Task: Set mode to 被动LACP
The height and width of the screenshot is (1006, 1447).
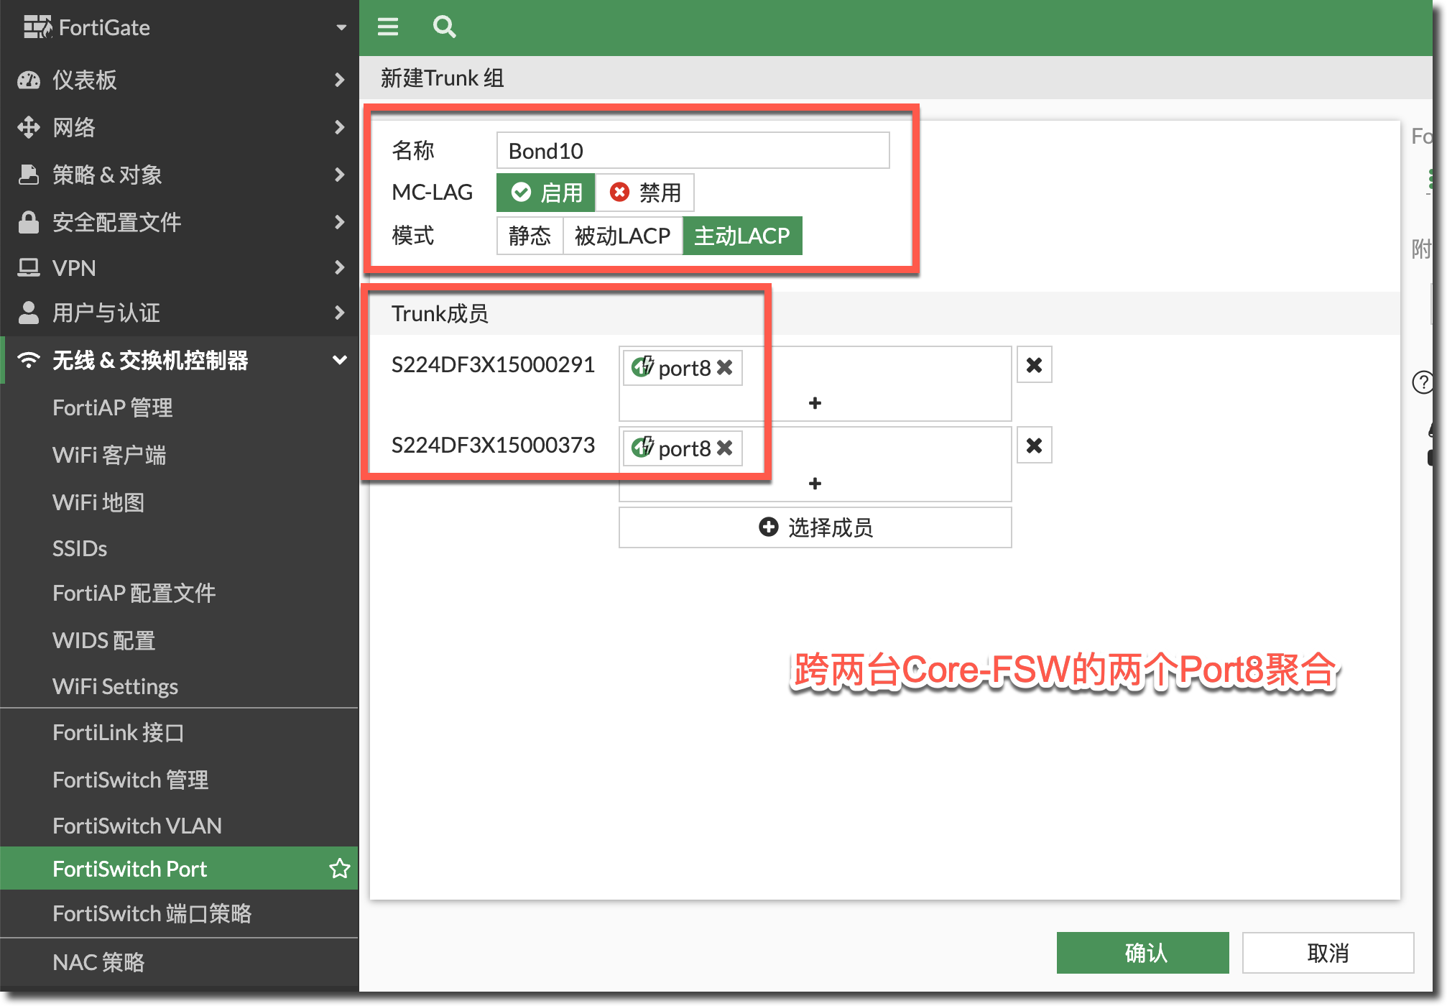Action: pyautogui.click(x=622, y=236)
